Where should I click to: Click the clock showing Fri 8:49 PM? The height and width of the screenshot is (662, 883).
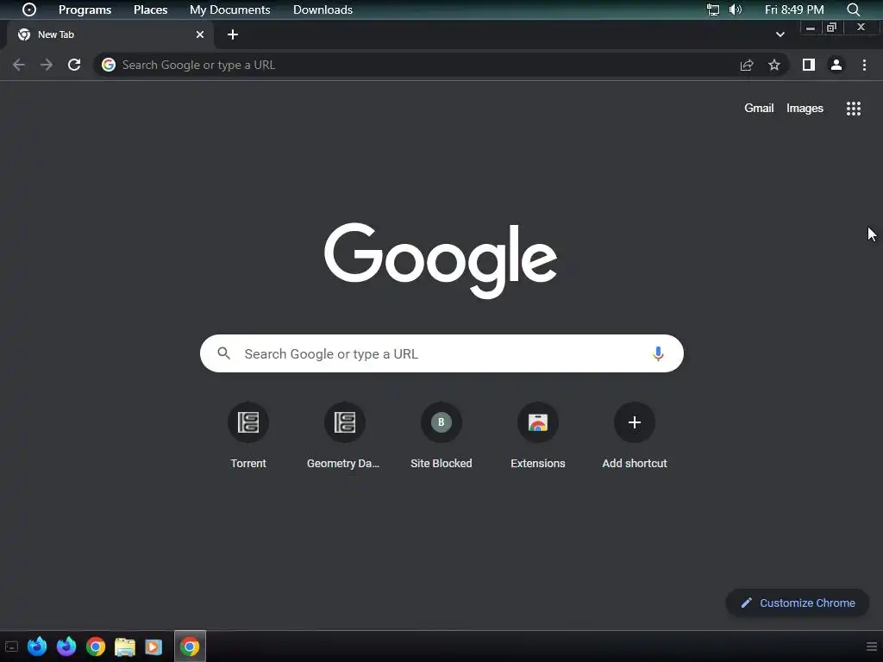pos(794,9)
